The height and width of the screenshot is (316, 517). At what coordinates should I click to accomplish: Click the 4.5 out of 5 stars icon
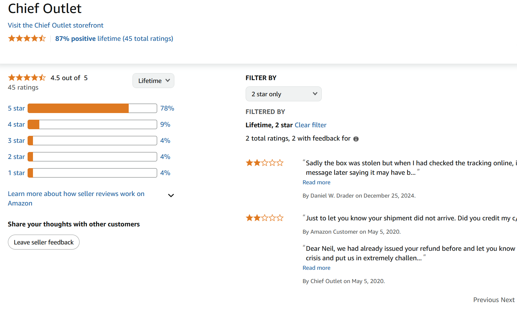point(27,78)
